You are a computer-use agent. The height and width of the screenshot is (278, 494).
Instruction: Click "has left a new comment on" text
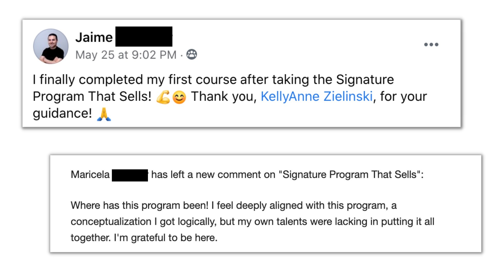(x=213, y=175)
